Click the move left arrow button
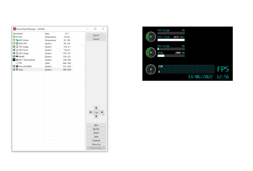The image size is (253, 171). pos(91,112)
